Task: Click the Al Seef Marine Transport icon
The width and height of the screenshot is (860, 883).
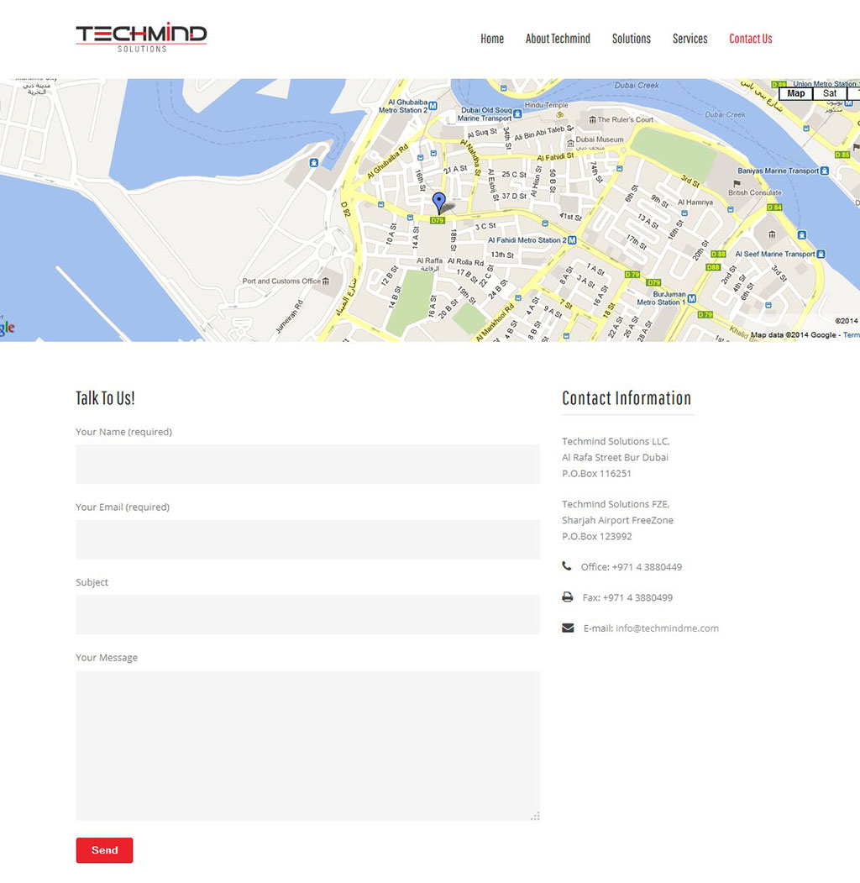Action: (x=821, y=254)
